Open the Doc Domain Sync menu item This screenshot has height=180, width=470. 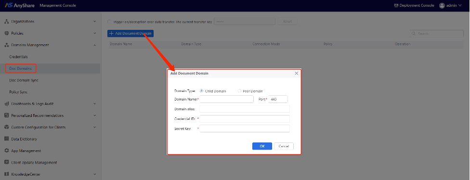click(x=24, y=80)
